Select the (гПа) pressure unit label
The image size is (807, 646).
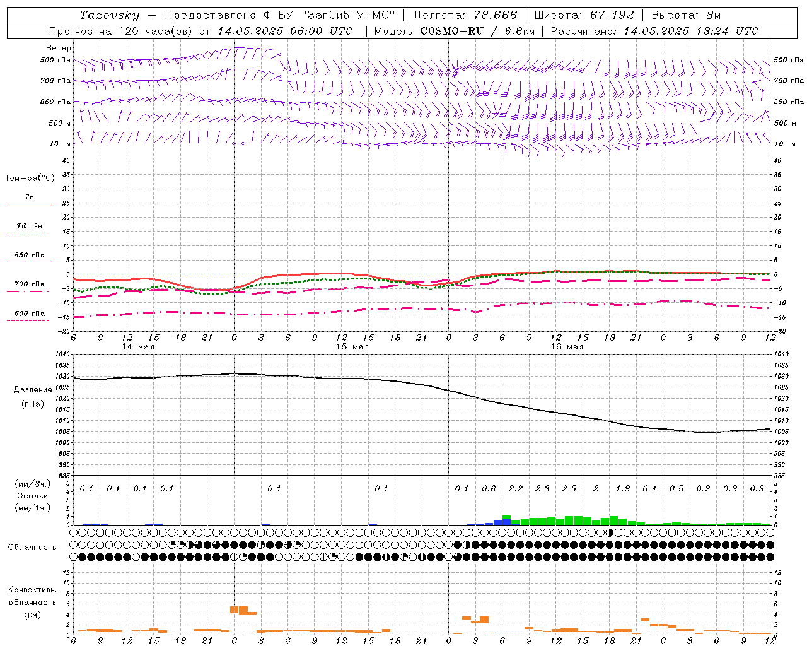(33, 404)
